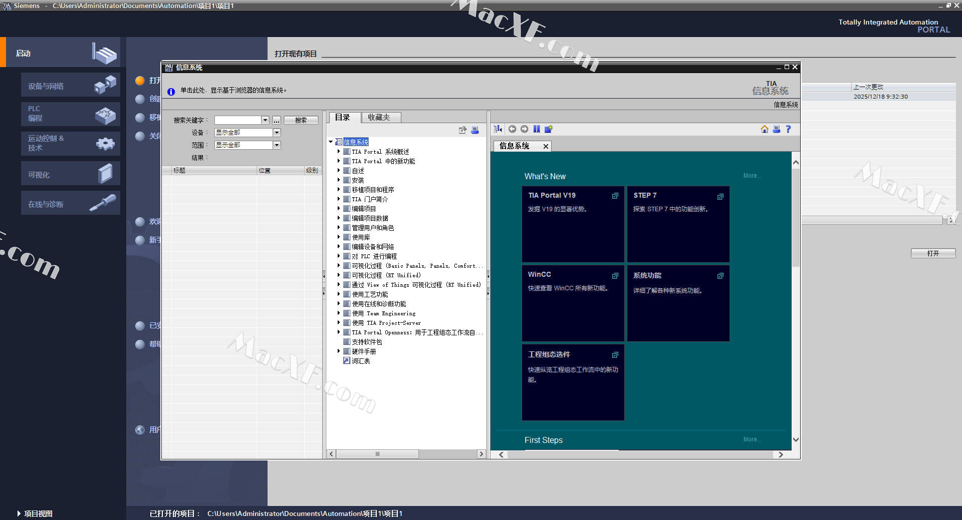Click the forward arrow in the help viewer

click(x=524, y=129)
